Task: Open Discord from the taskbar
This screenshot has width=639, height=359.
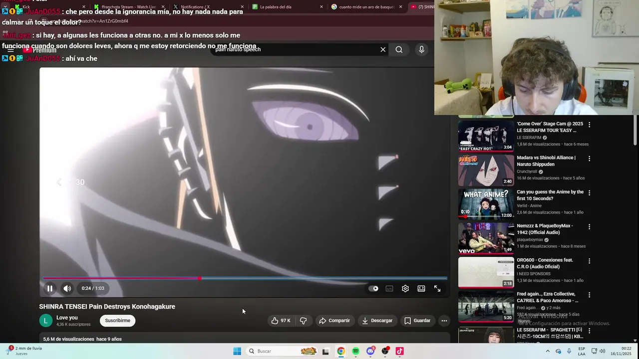Action: pyautogui.click(x=370, y=351)
